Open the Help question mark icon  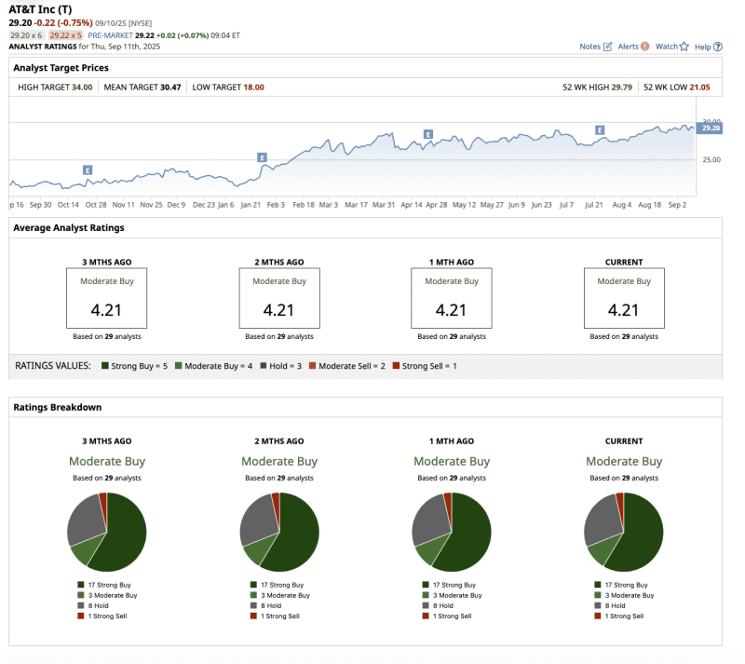pos(717,47)
